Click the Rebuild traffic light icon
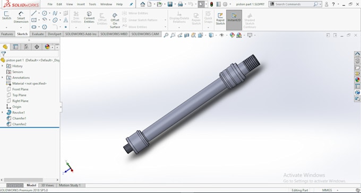 click(212, 4)
